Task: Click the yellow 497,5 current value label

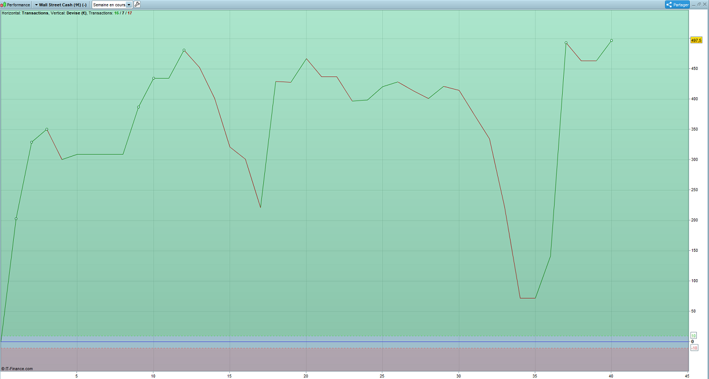Action: tap(696, 40)
